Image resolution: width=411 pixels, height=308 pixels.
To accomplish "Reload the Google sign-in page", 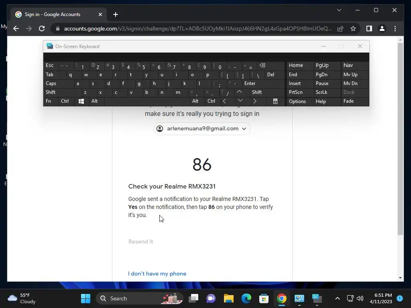I will click(x=42, y=28).
